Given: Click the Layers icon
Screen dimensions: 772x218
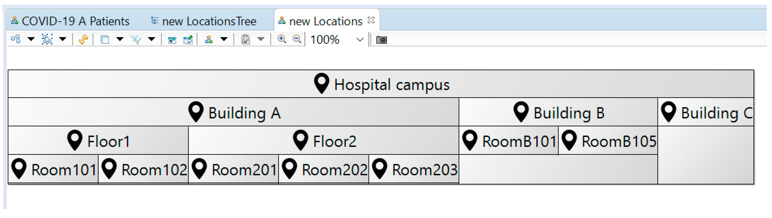Looking at the screenshot, I should tap(105, 39).
